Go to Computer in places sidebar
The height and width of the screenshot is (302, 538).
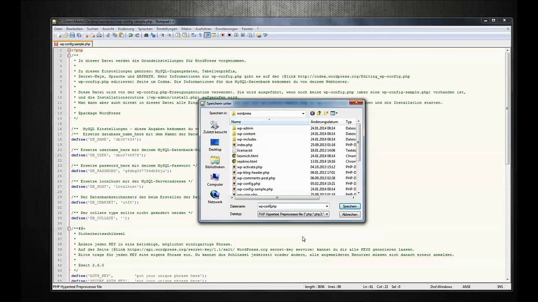[215, 180]
